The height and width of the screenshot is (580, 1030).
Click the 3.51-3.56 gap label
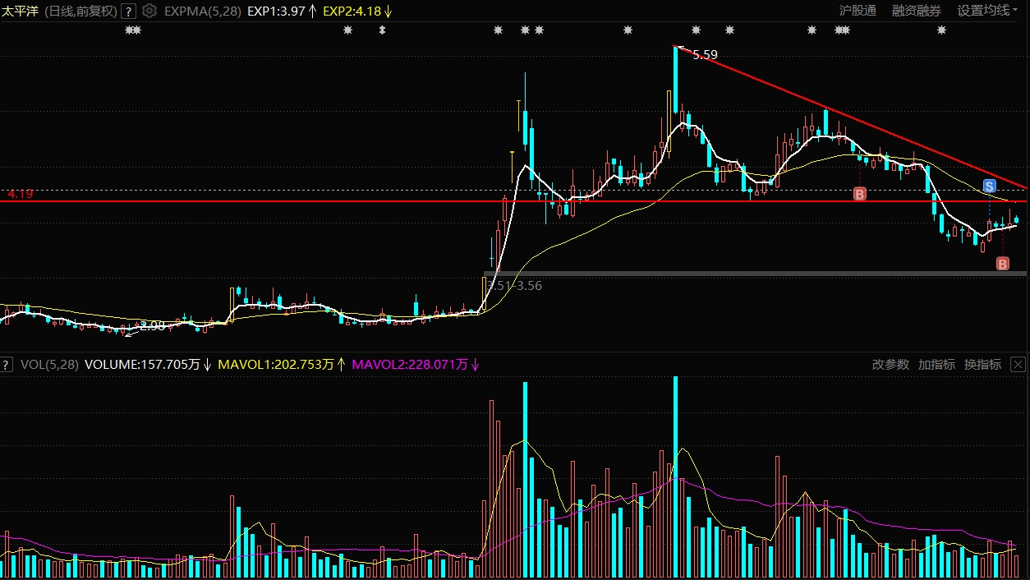point(515,286)
